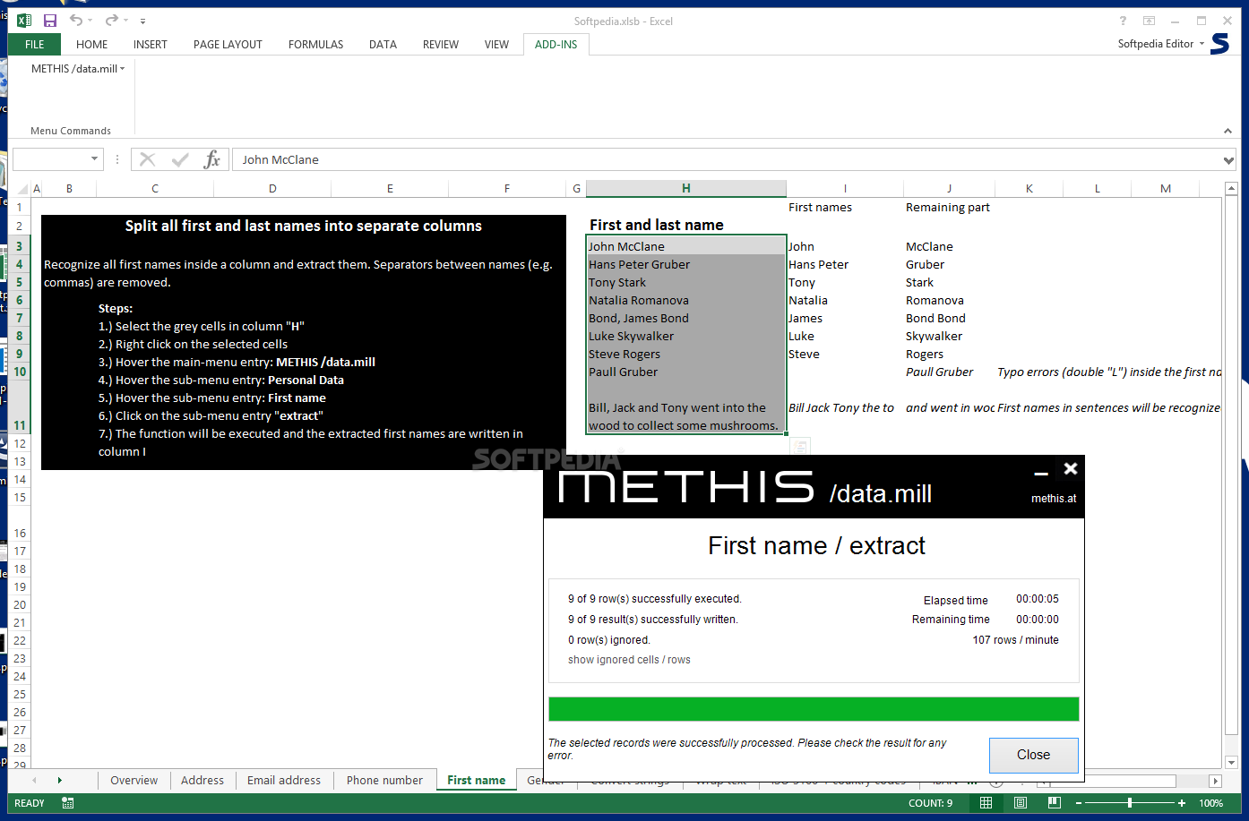Click the Insert Function fx icon

212,159
